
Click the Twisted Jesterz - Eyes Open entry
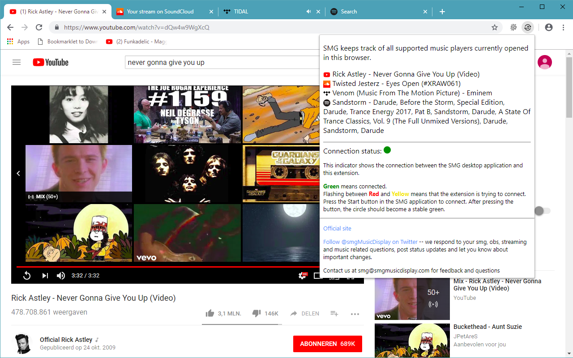pos(396,84)
